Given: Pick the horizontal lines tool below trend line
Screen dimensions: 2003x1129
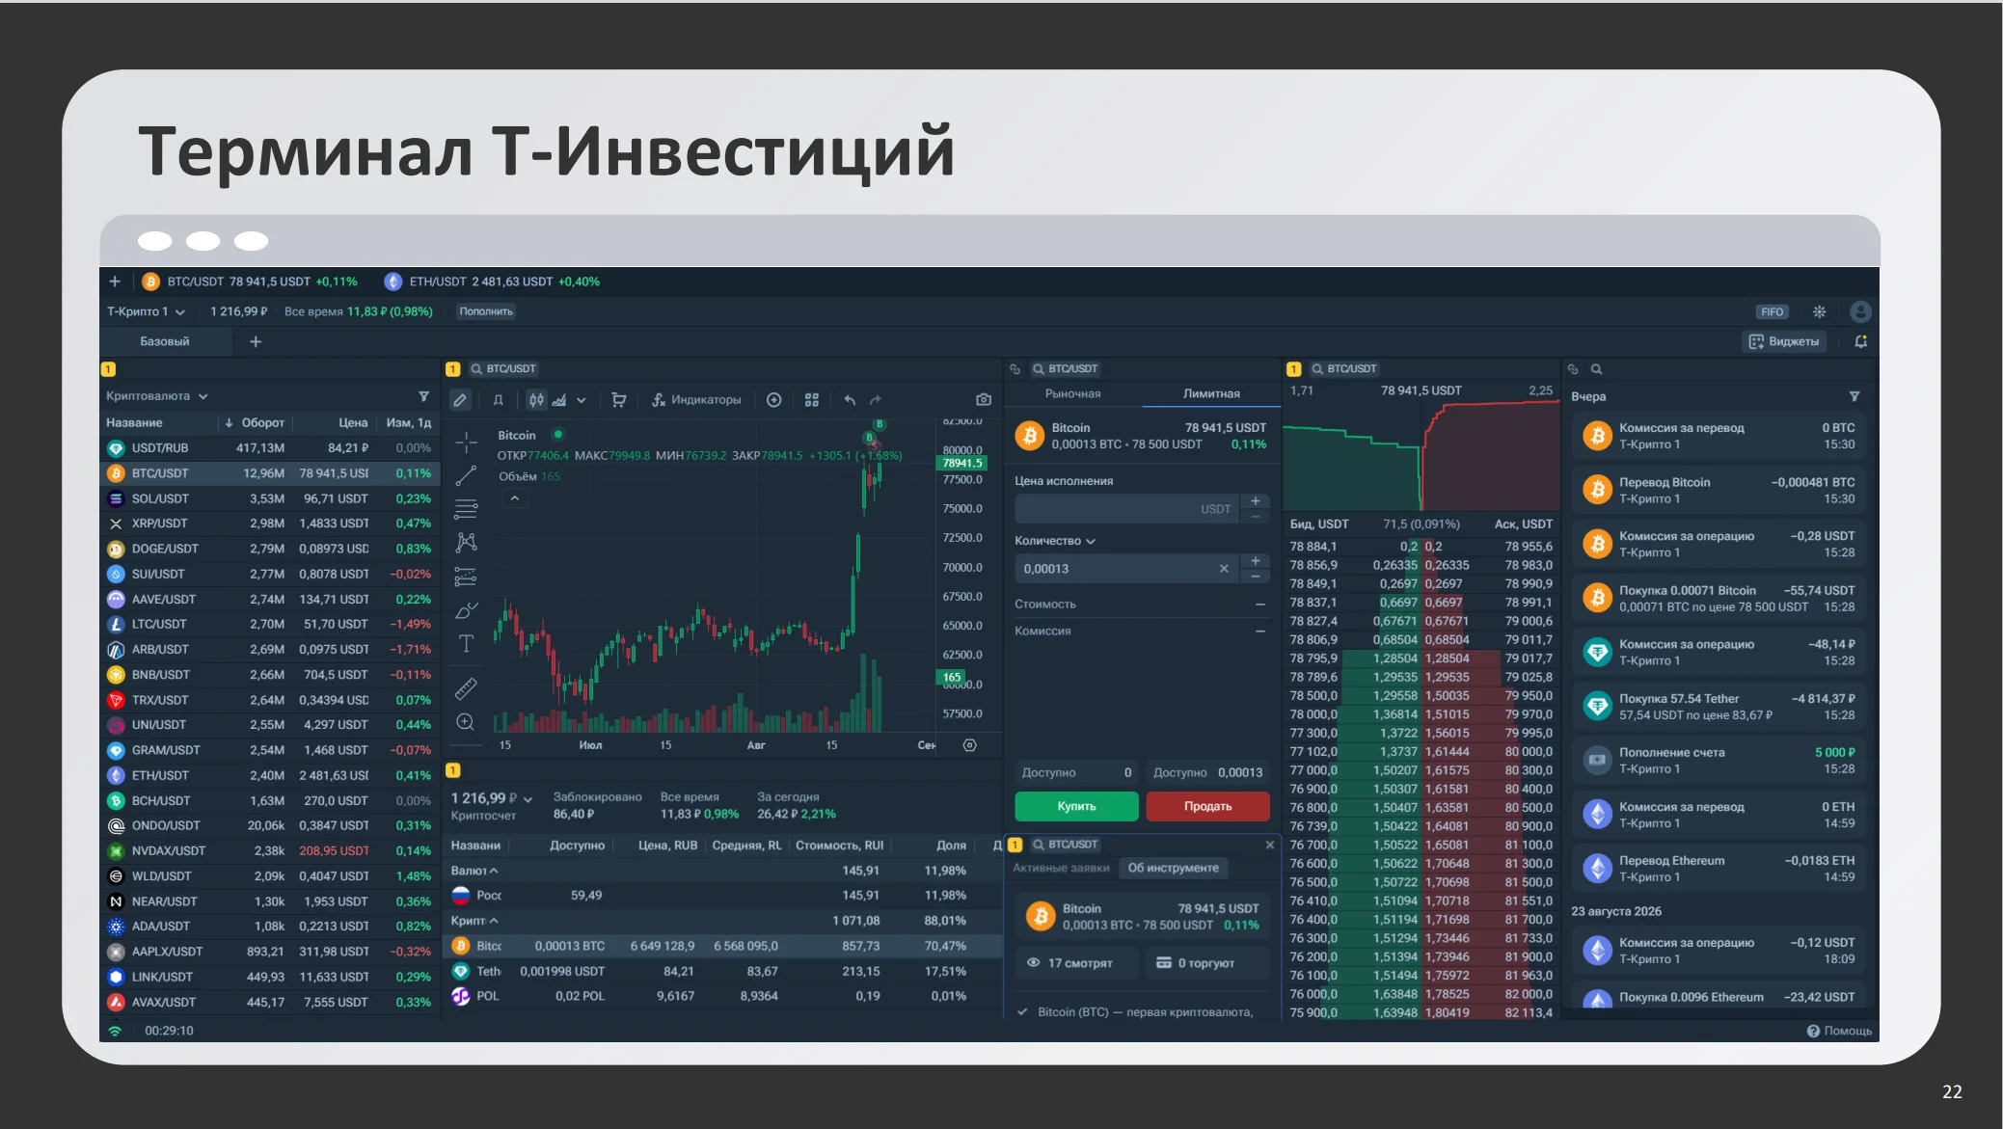Looking at the screenshot, I should click(x=466, y=509).
